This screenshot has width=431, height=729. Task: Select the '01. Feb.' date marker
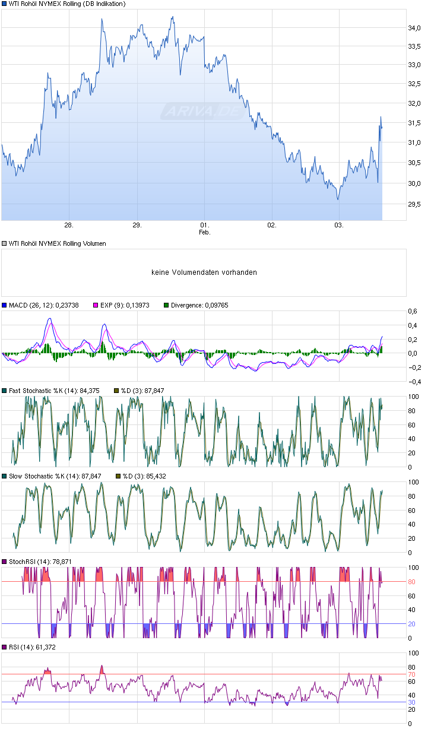204,229
